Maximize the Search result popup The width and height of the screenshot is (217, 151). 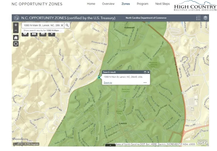coord(145,72)
